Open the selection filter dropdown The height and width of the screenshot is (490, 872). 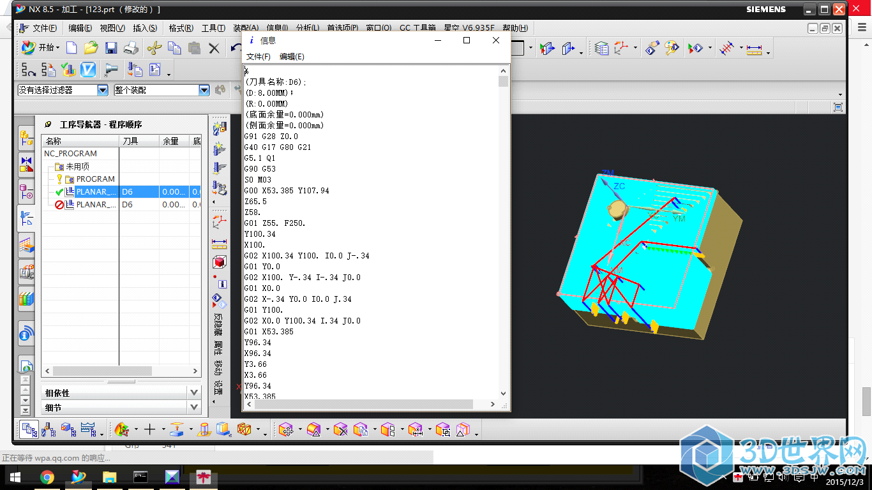103,91
